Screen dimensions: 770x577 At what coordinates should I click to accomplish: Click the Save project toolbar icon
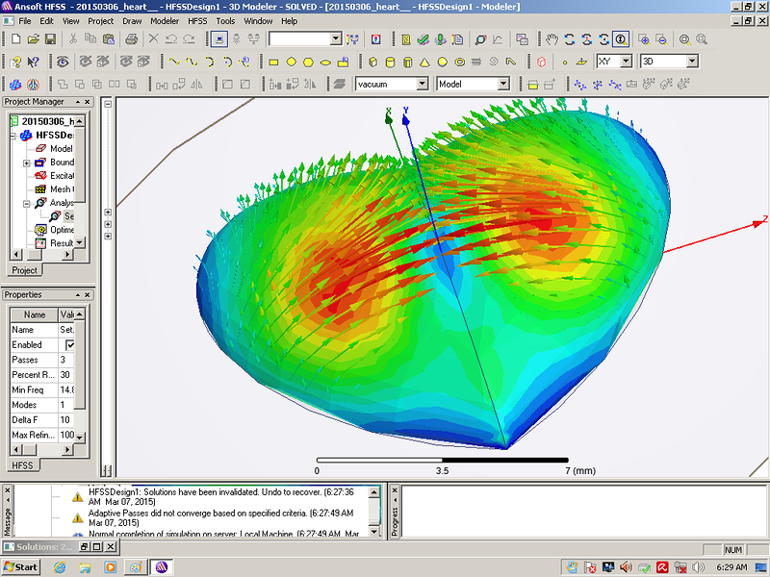51,39
